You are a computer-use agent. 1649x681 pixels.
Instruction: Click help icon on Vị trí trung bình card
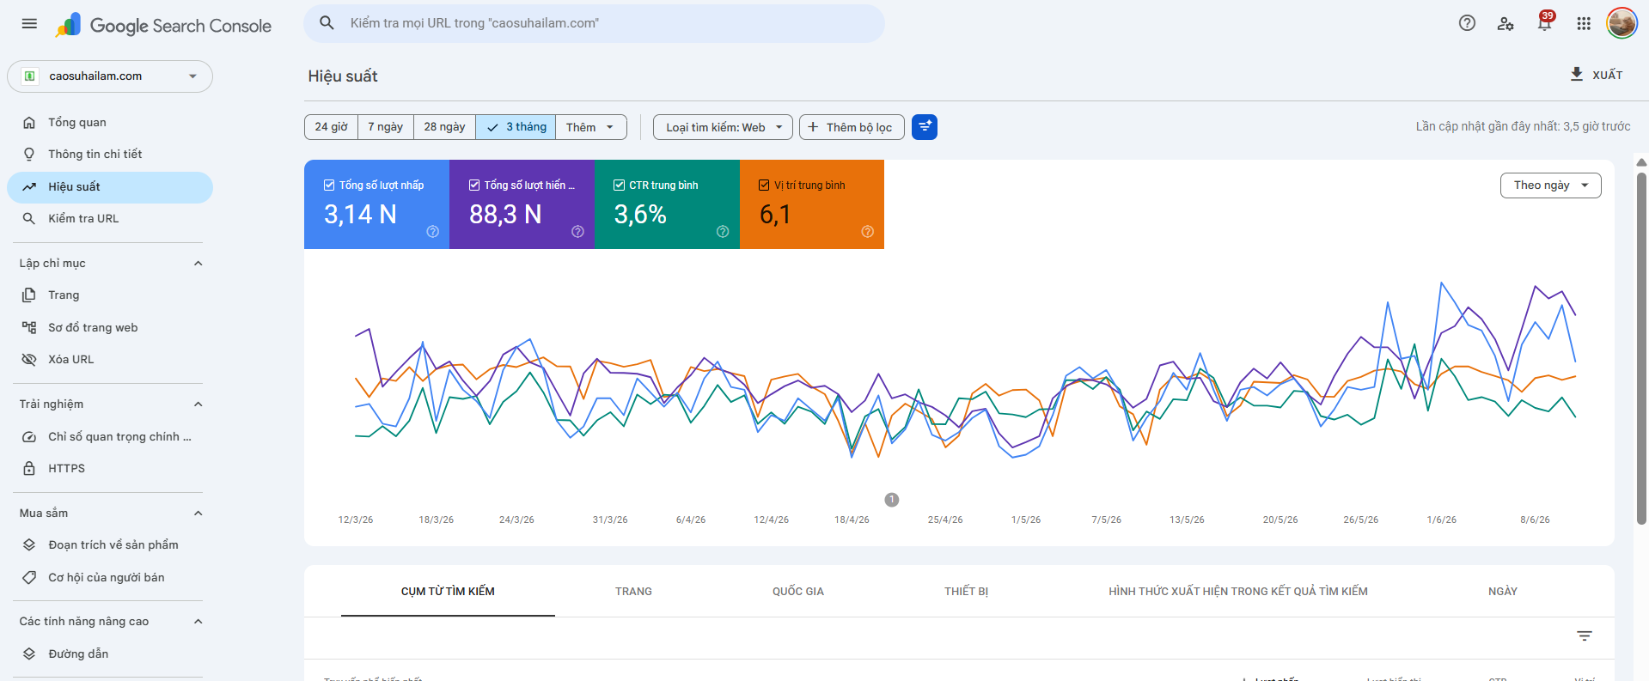(868, 231)
